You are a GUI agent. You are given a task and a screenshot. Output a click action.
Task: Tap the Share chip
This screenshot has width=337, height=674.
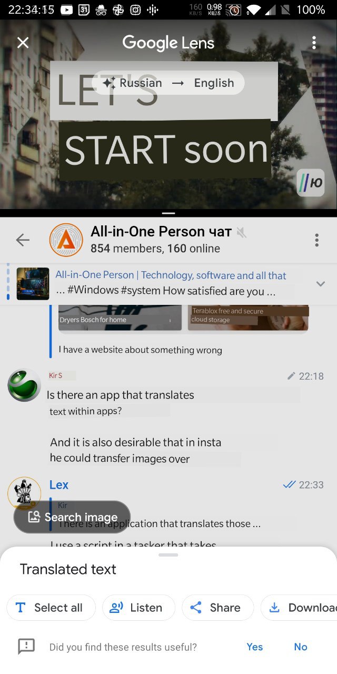[x=217, y=608]
